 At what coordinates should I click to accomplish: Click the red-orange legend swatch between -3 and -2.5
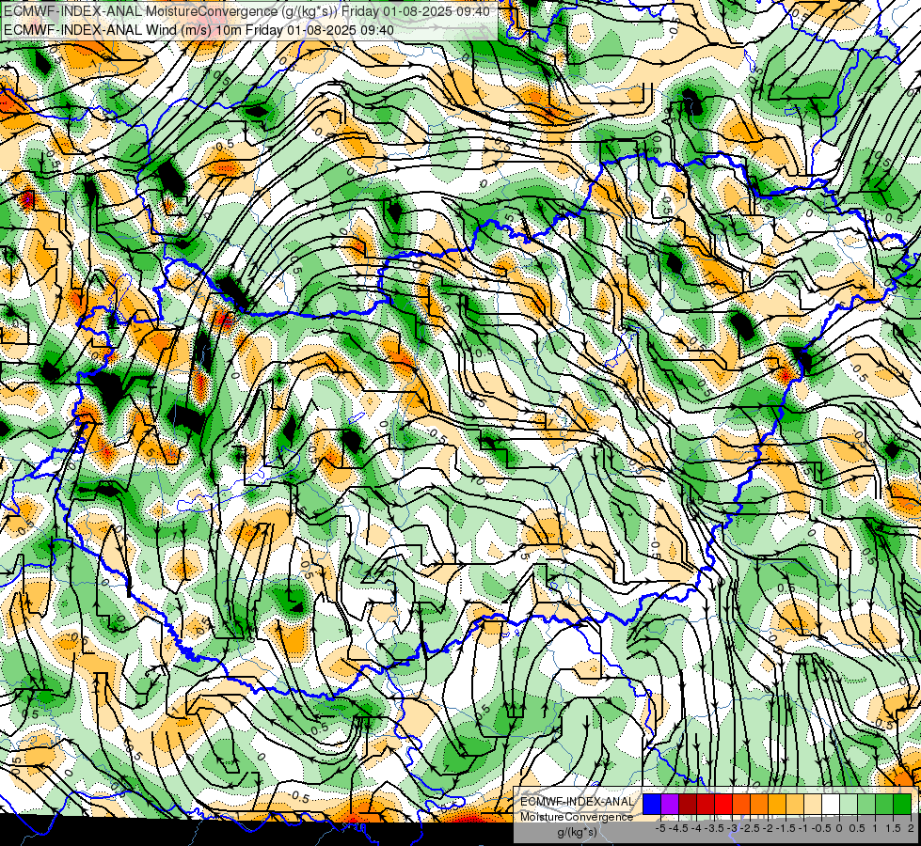coord(741,805)
